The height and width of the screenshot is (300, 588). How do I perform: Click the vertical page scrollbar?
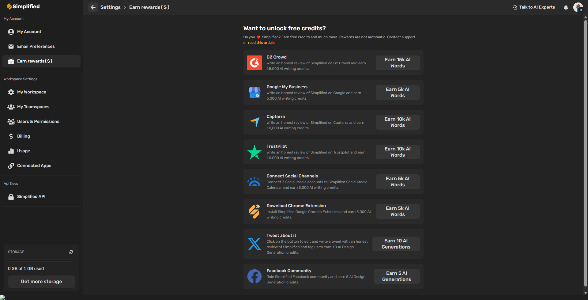pos(586,153)
